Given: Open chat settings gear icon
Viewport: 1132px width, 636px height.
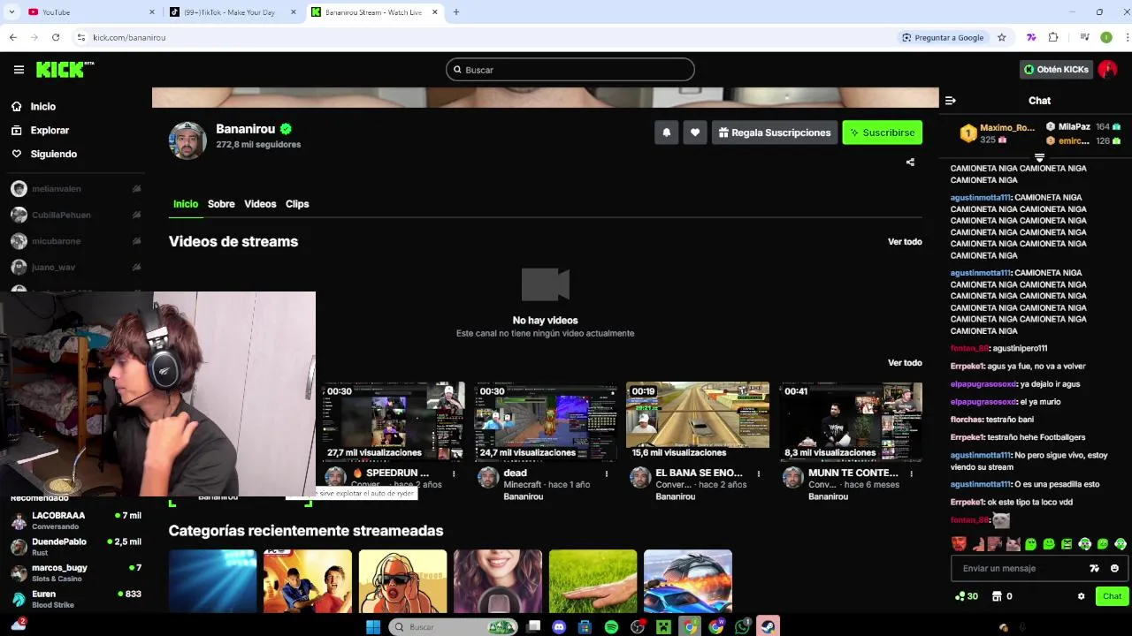Looking at the screenshot, I should coord(1081,596).
